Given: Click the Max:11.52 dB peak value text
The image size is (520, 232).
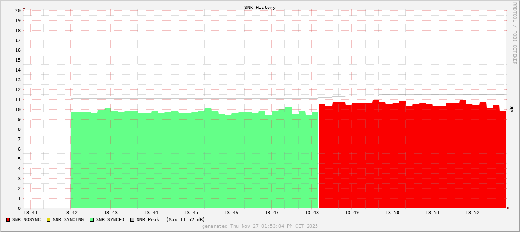Looking at the screenshot, I should click(186, 220).
